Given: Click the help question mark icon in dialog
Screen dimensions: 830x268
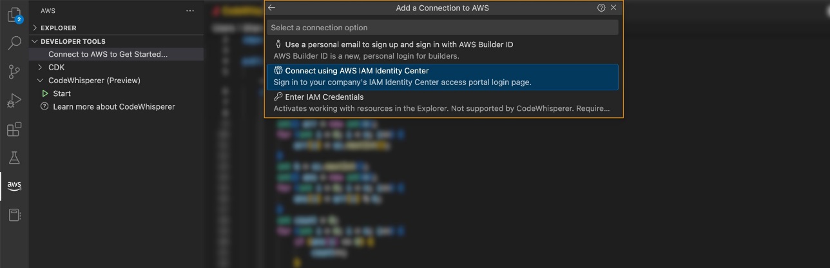Looking at the screenshot, I should pyautogui.click(x=601, y=8).
